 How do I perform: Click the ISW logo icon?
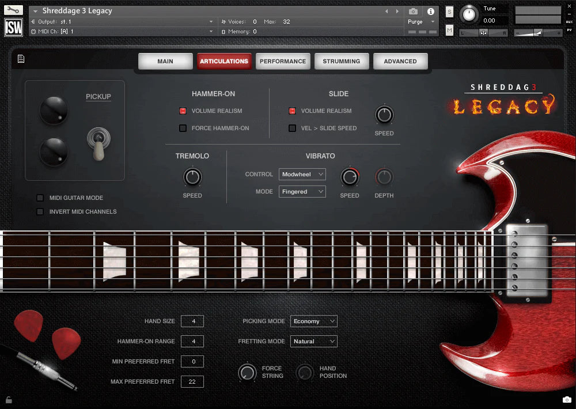[x=13, y=27]
